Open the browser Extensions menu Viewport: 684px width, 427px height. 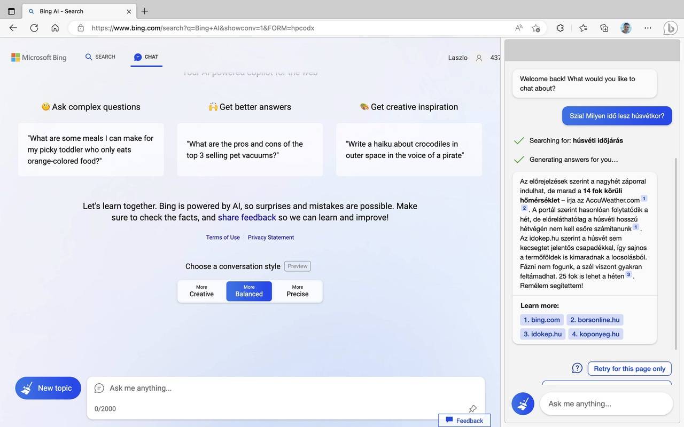click(x=560, y=28)
